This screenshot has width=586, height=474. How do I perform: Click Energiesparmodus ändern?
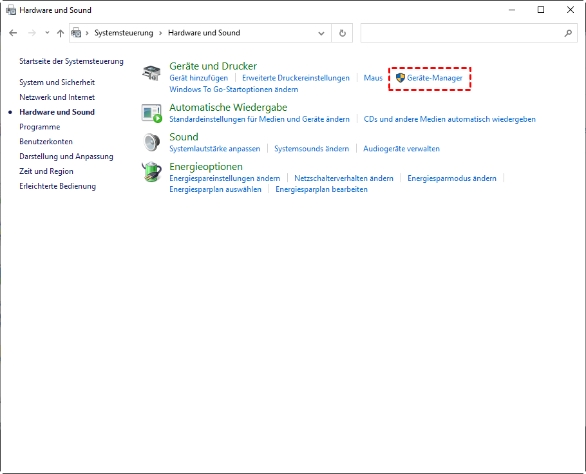452,178
